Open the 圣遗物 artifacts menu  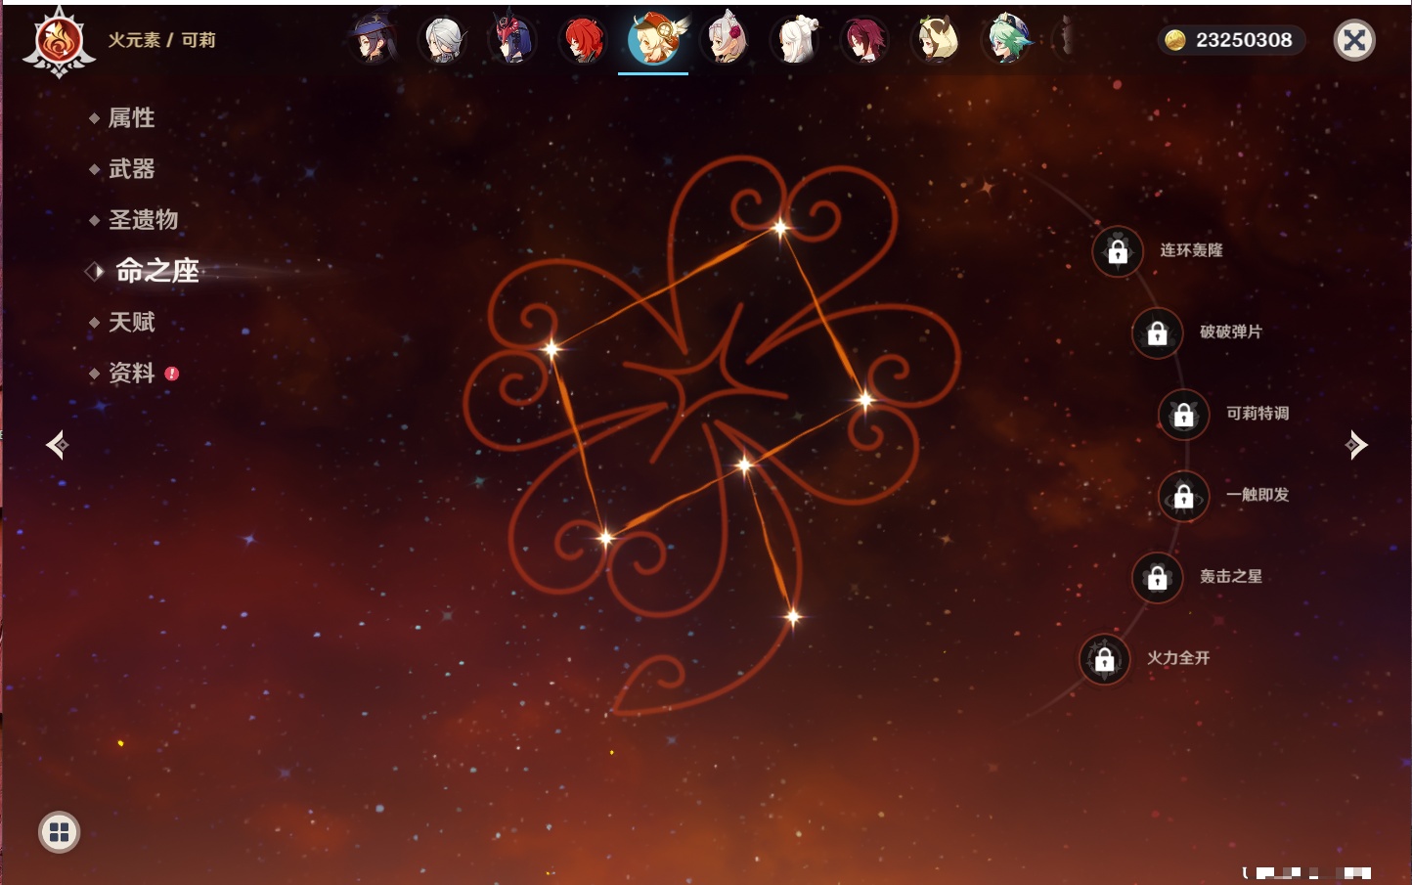(x=143, y=220)
